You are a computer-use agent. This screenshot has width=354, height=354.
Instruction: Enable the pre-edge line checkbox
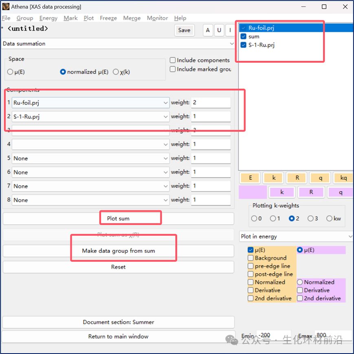pyautogui.click(x=251, y=266)
